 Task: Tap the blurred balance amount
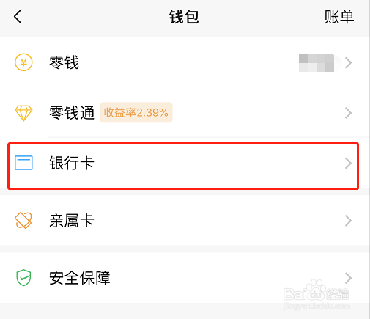(317, 63)
